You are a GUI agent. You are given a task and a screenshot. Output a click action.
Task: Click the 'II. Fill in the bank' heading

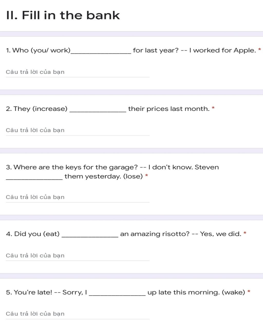[x=63, y=15]
